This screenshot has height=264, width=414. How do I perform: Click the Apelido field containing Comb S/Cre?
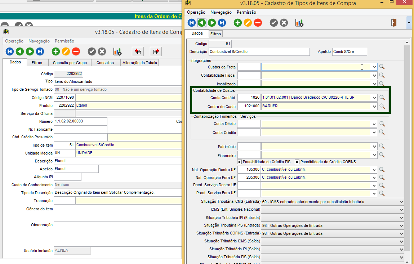[x=349, y=52]
